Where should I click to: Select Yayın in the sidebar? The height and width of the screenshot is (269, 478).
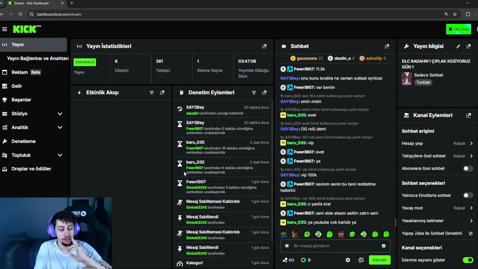click(33, 44)
